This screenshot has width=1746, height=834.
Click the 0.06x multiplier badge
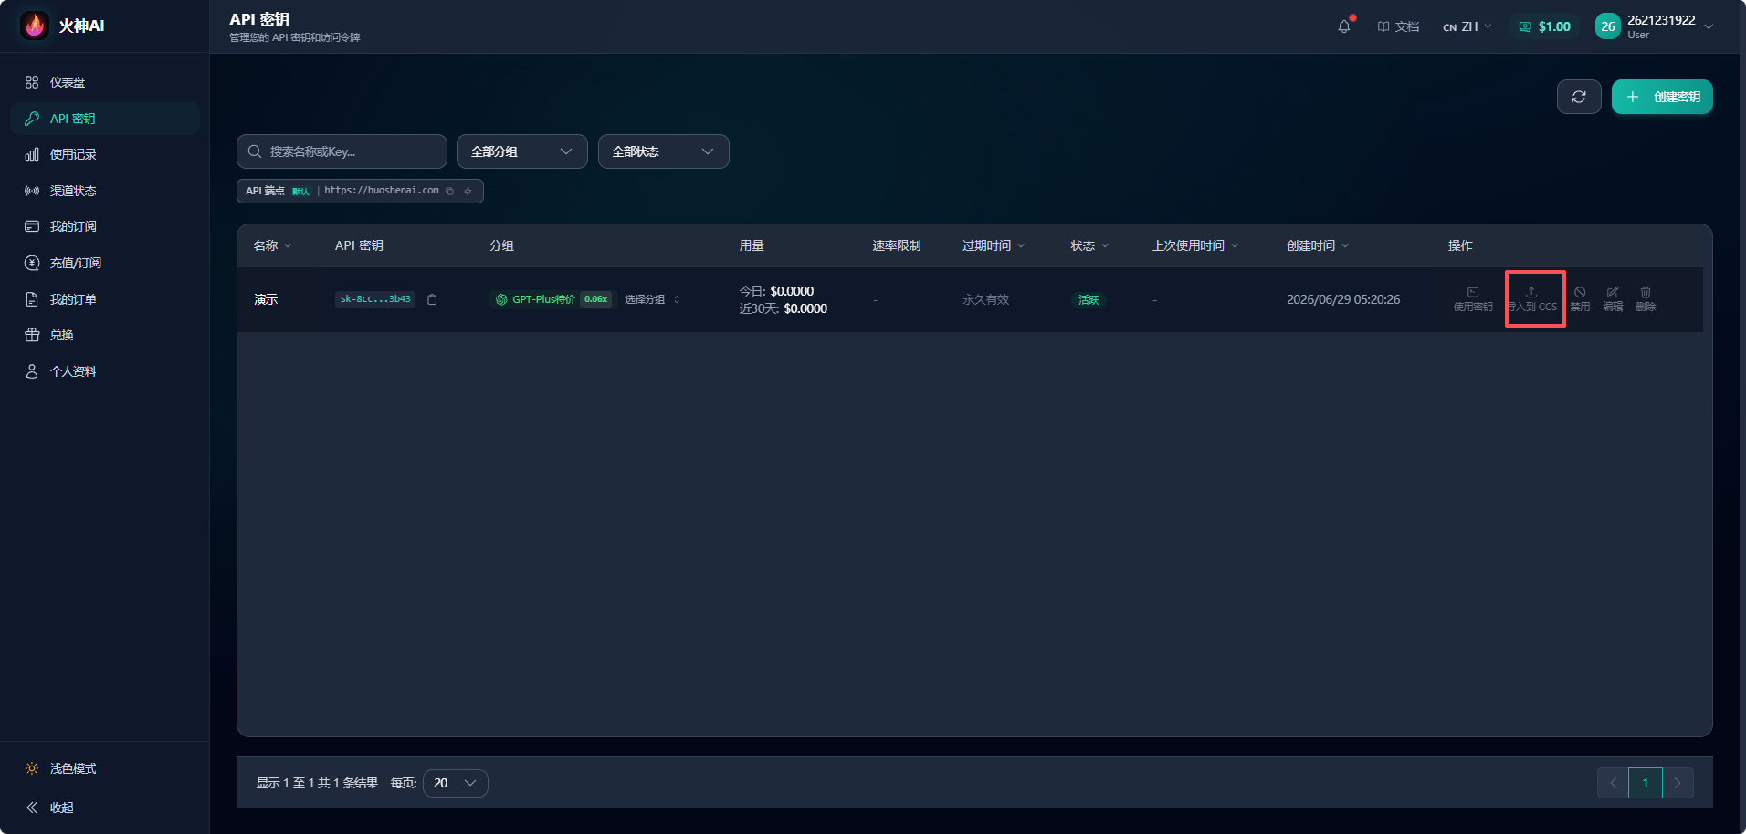click(x=596, y=299)
